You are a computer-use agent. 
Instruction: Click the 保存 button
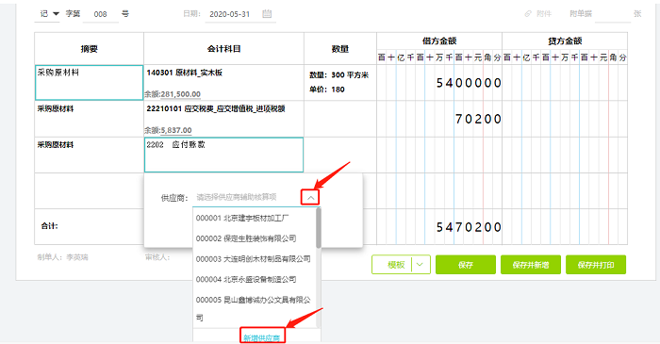pyautogui.click(x=466, y=265)
